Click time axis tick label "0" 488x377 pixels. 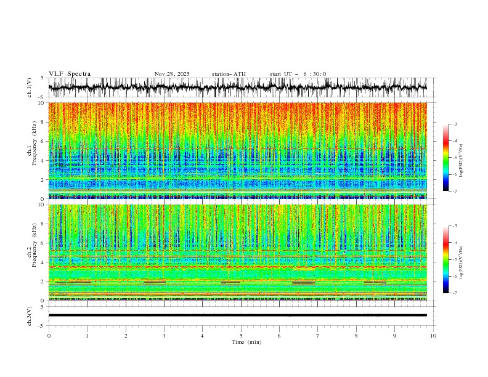coord(49,336)
